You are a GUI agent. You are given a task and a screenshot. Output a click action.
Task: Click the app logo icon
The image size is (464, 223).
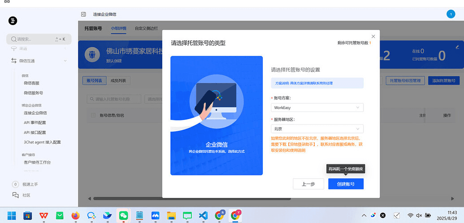point(13,21)
